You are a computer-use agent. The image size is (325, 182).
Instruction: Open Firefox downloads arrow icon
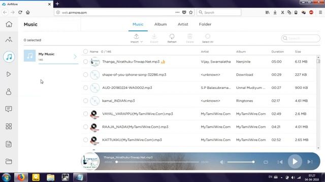pos(275,12)
